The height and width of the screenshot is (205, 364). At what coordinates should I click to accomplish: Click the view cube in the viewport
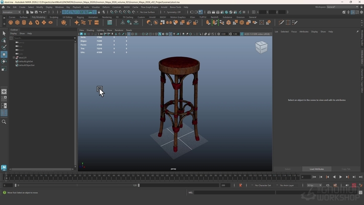coord(261,47)
